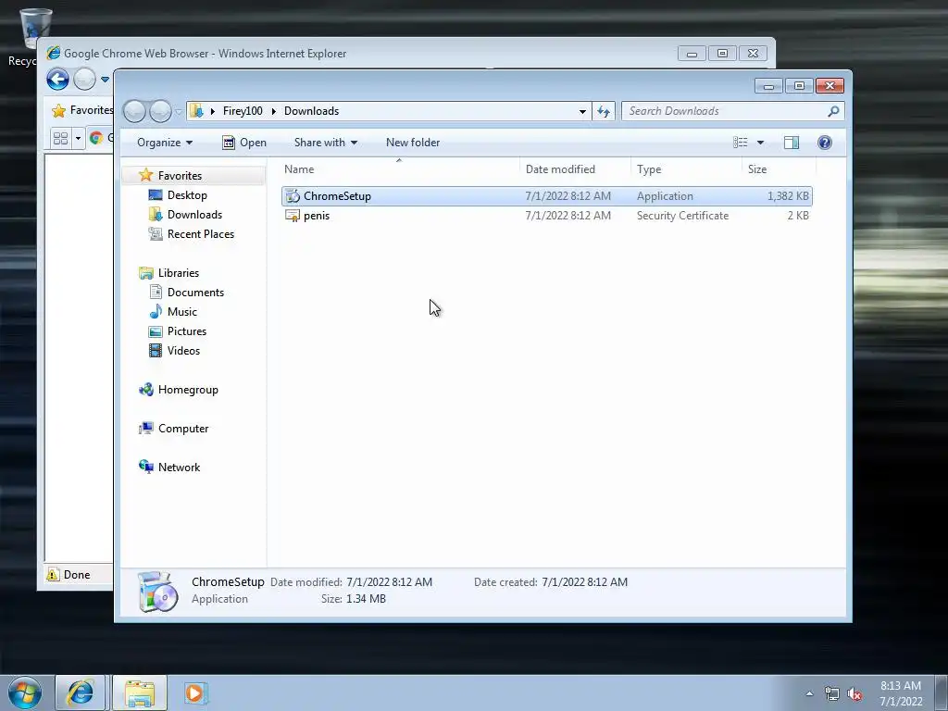Show hidden system tray icons
Screen dimensions: 948x711
tap(809, 693)
